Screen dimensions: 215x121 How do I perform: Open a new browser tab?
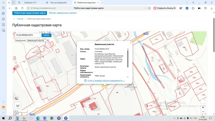pyautogui.click(x=103, y=3)
